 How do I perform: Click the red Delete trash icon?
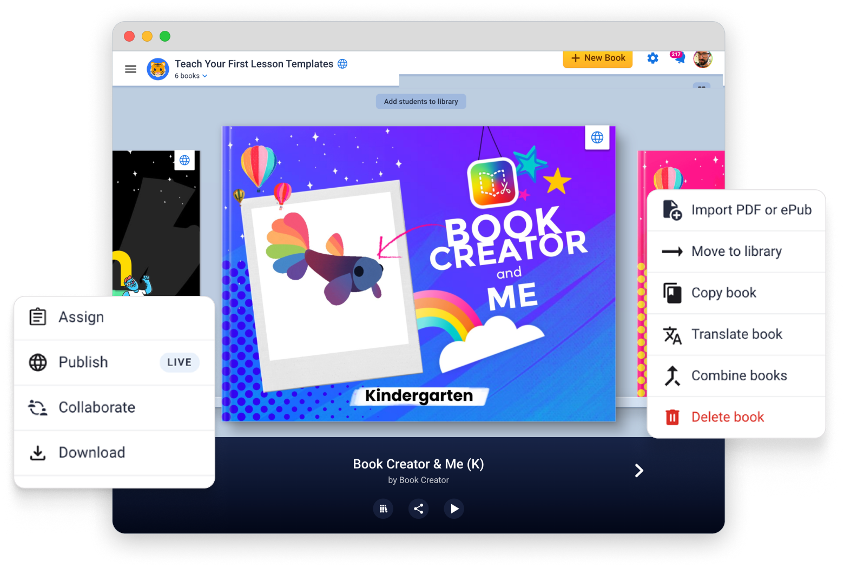672,417
